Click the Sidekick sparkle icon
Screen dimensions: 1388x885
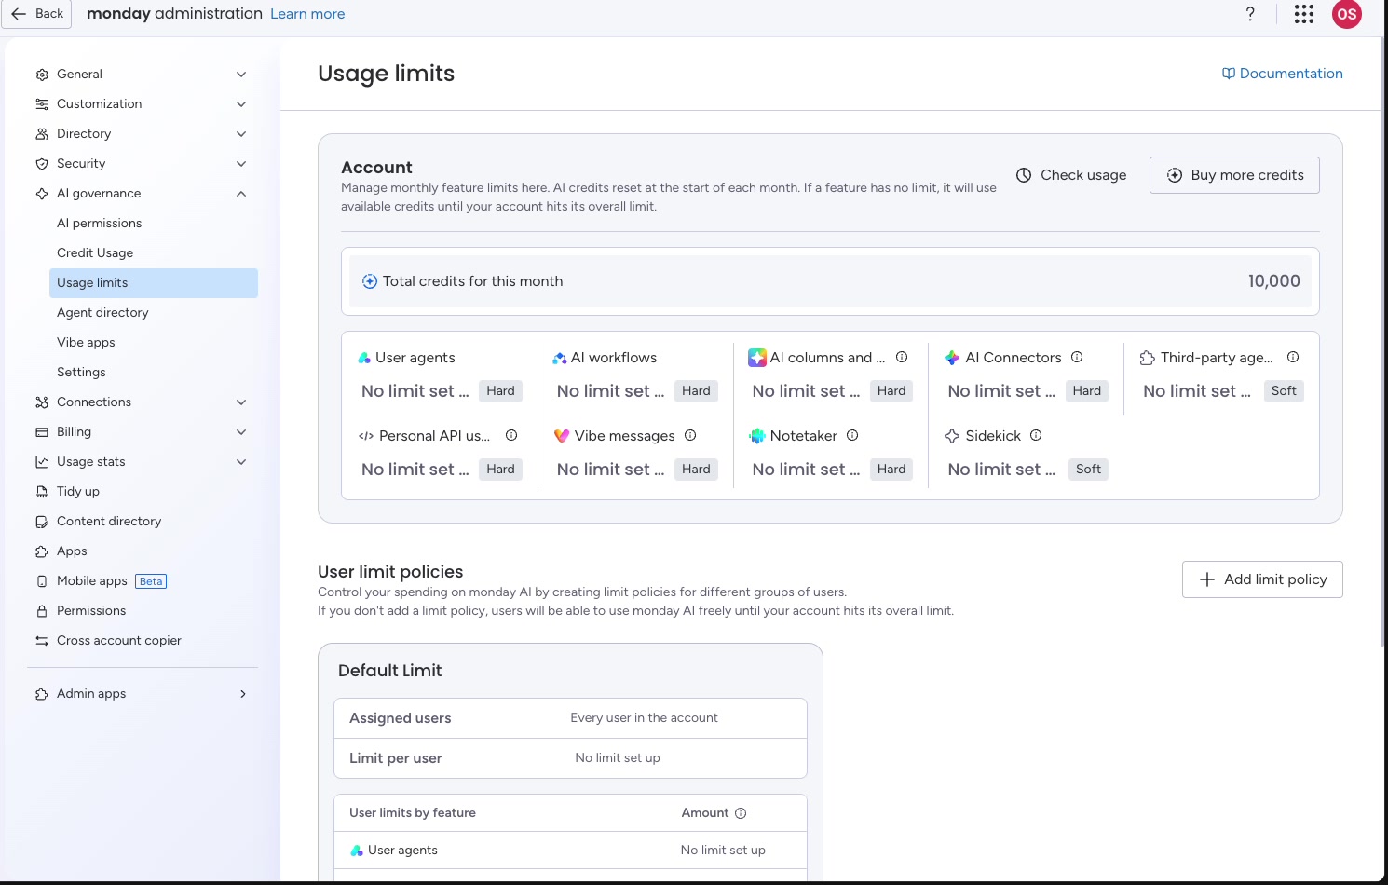tap(952, 436)
